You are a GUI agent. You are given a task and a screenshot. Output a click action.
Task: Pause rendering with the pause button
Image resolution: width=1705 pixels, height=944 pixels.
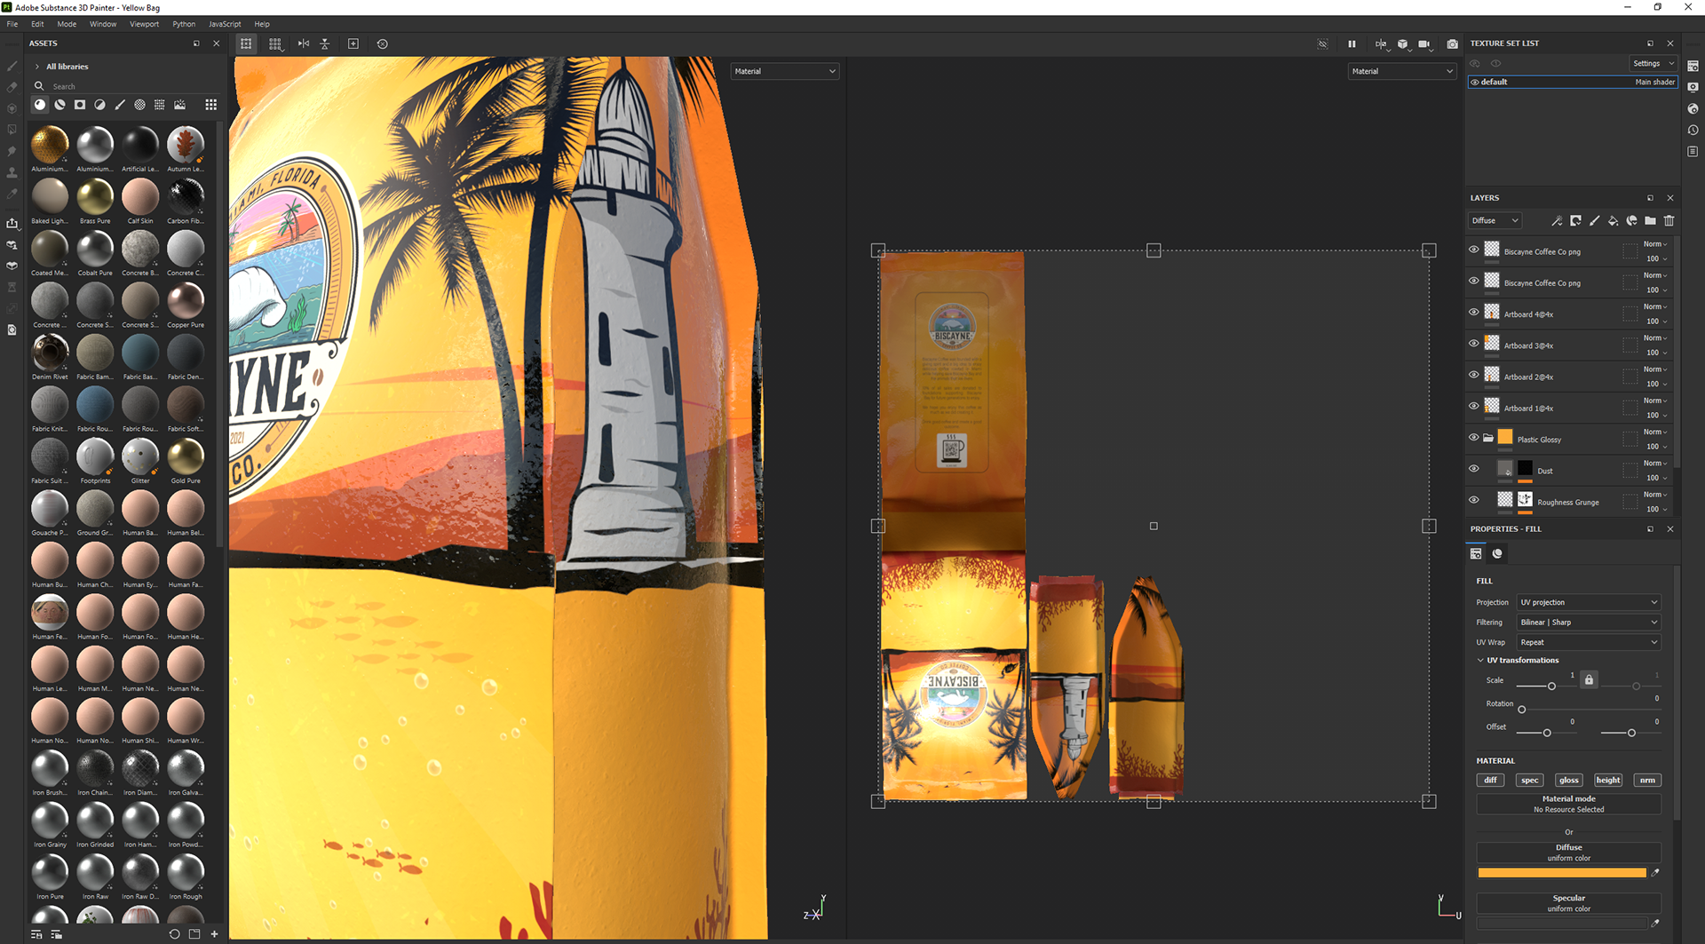point(1352,44)
